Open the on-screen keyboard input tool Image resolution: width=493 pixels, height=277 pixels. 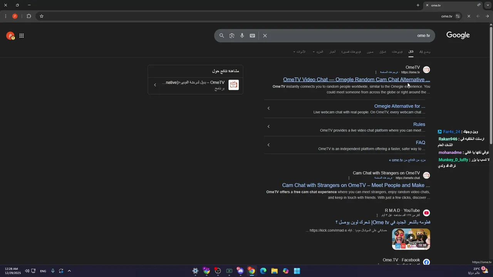(x=252, y=35)
